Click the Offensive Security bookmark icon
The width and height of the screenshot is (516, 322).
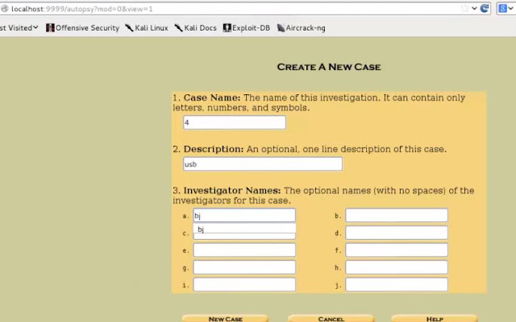pos(50,28)
